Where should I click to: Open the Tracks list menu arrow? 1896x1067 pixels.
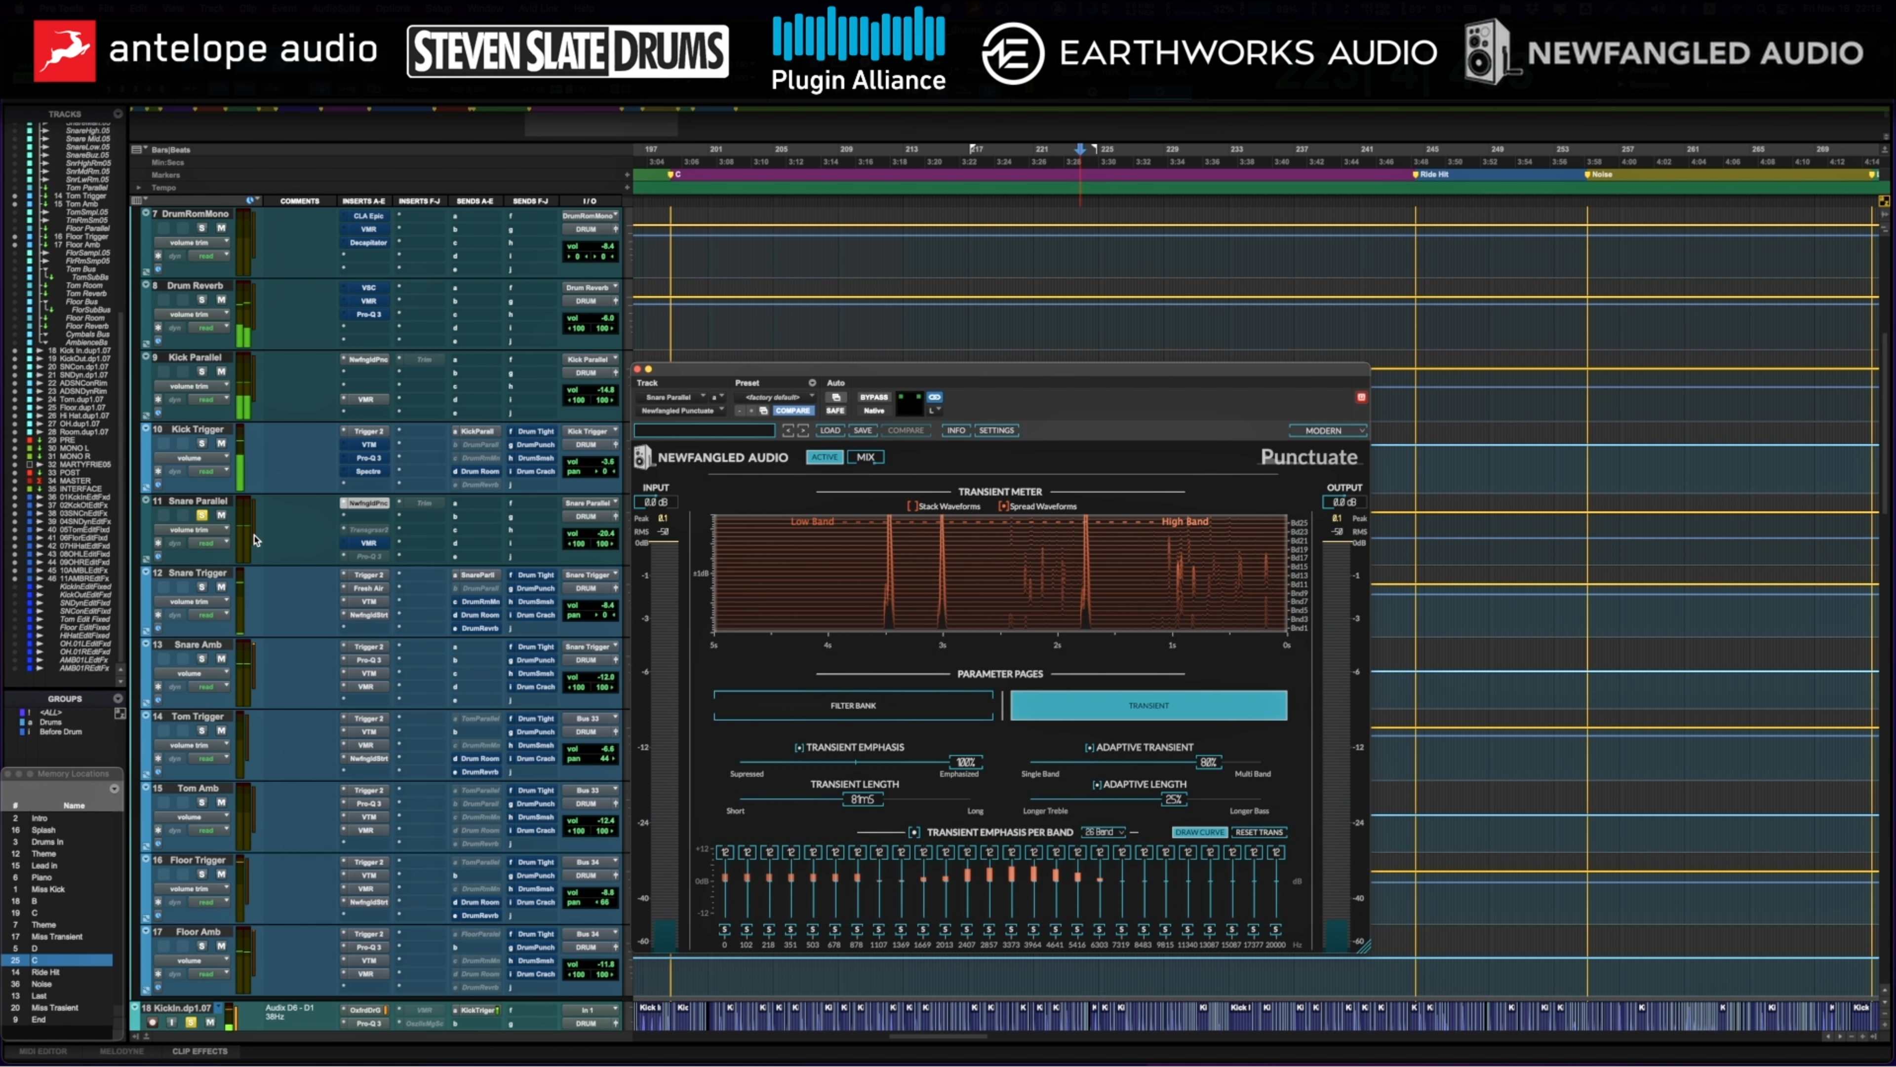pos(118,114)
